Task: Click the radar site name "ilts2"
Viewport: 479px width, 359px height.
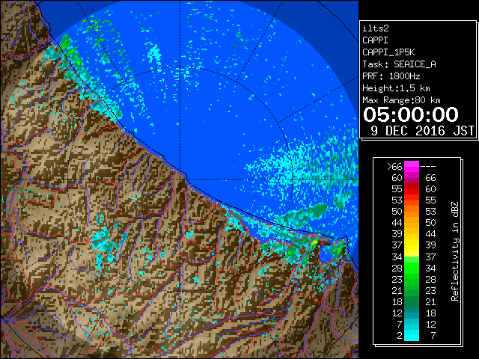Action: click(x=376, y=28)
